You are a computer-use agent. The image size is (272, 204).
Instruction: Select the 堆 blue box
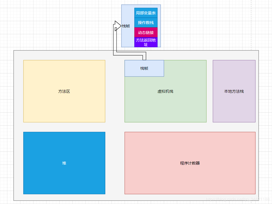point(64,163)
